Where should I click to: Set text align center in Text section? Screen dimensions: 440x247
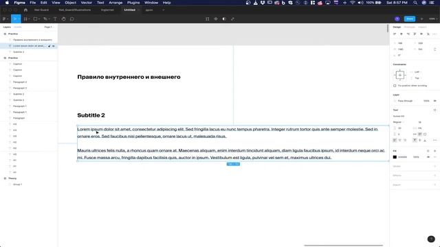click(x=400, y=140)
